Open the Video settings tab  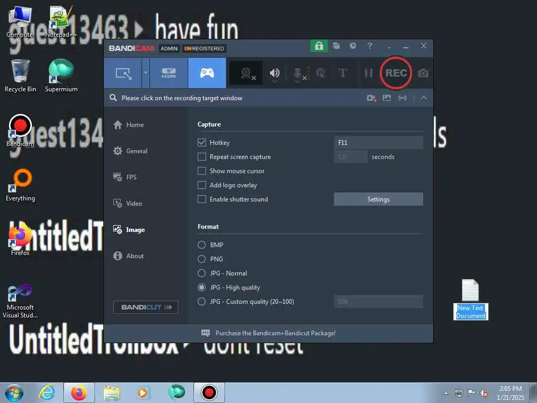[127, 203]
